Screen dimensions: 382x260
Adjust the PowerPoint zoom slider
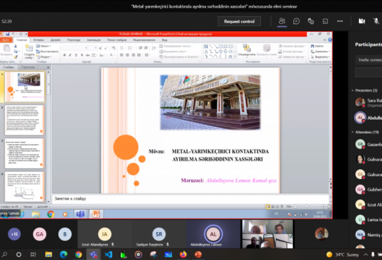click(307, 206)
